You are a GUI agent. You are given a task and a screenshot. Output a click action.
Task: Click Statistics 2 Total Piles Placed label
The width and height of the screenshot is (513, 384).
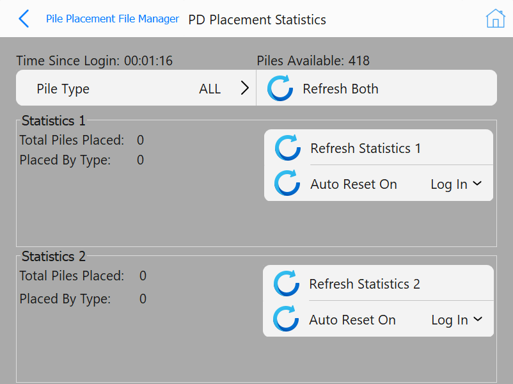pos(72,276)
